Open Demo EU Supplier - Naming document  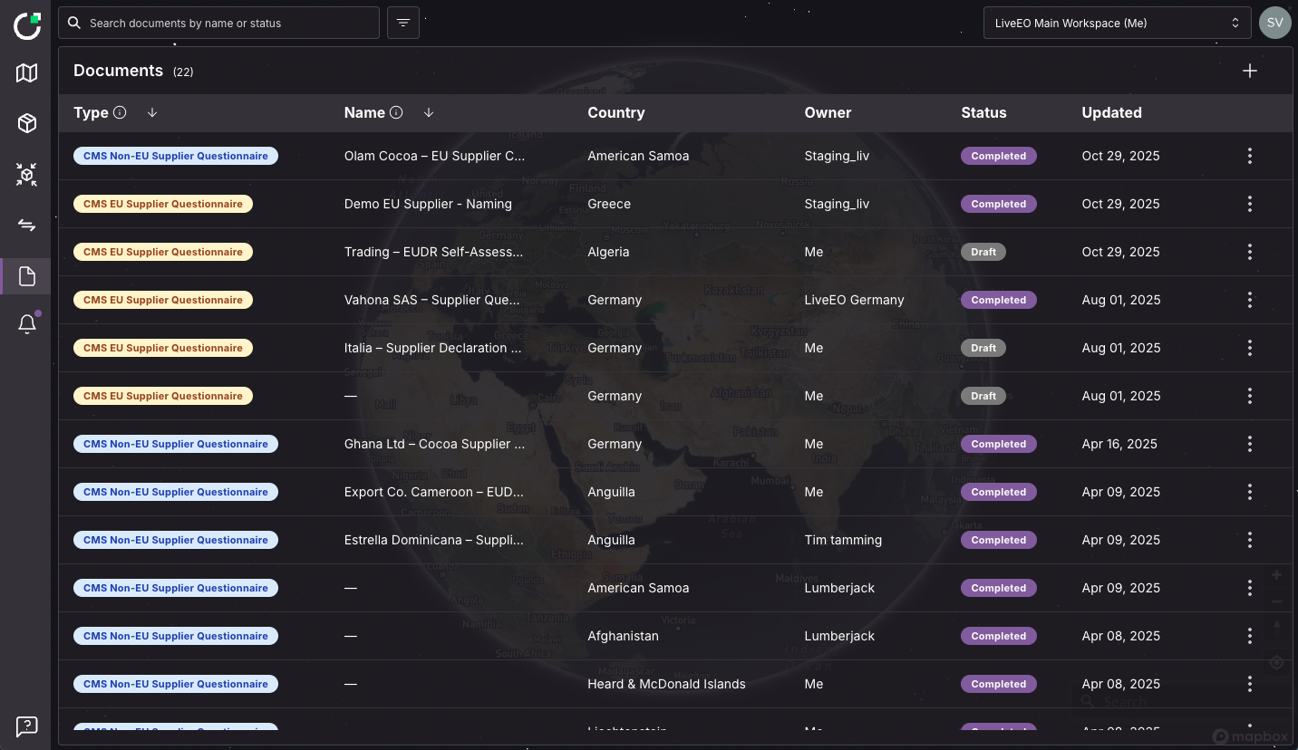click(x=428, y=204)
